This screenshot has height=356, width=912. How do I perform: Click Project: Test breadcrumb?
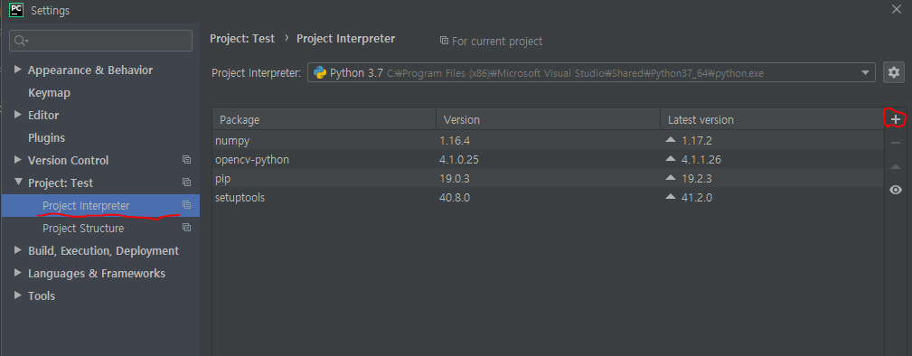point(242,38)
